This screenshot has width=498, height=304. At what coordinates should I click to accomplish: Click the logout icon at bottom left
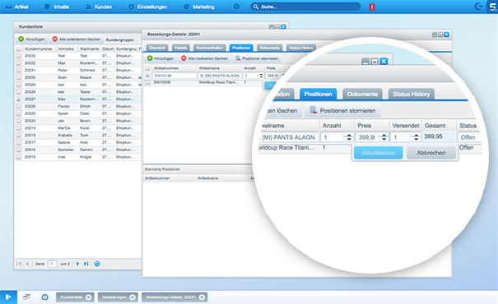(8, 297)
